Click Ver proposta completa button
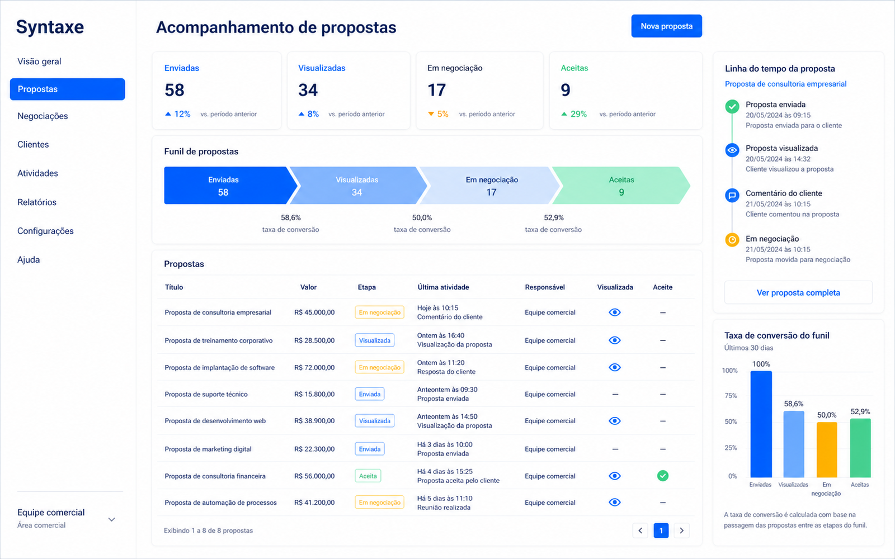The image size is (895, 559). pos(798,292)
